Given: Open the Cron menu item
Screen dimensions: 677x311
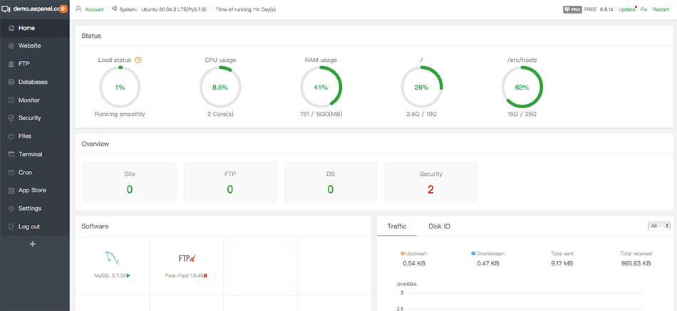Looking at the screenshot, I should click(x=25, y=172).
